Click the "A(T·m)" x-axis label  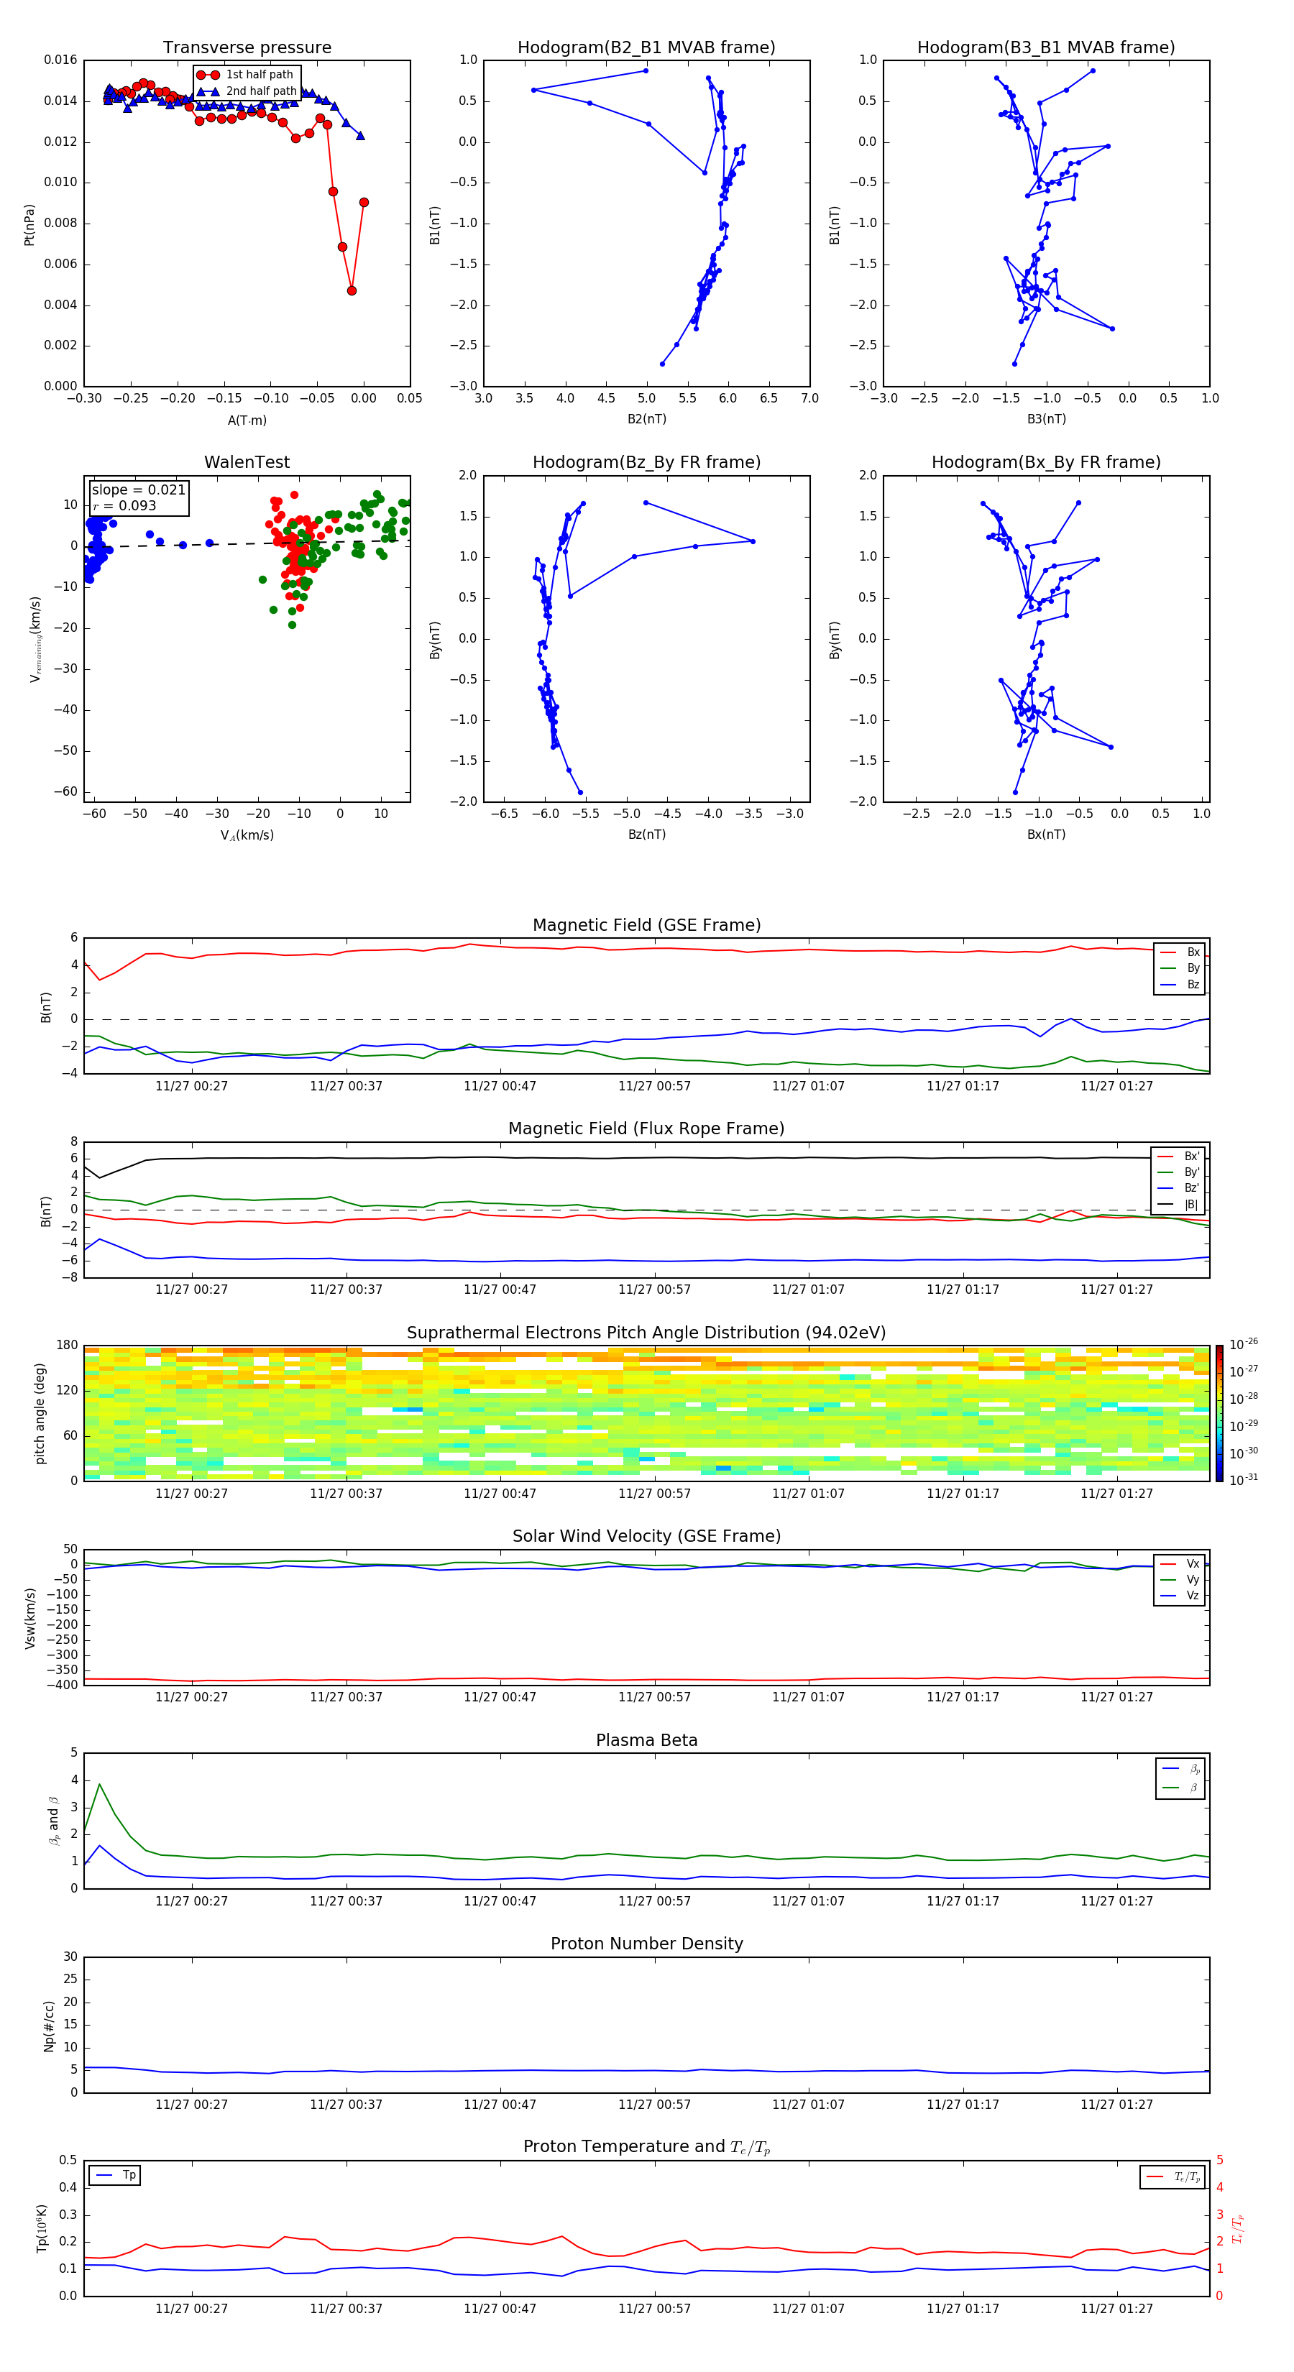(247, 420)
